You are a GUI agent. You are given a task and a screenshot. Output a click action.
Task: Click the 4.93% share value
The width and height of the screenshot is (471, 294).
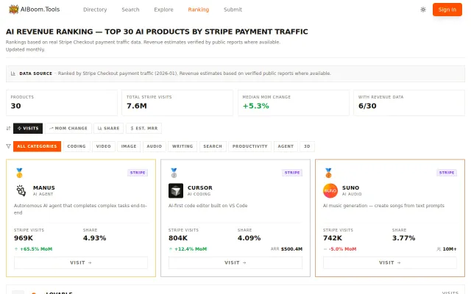pos(95,238)
